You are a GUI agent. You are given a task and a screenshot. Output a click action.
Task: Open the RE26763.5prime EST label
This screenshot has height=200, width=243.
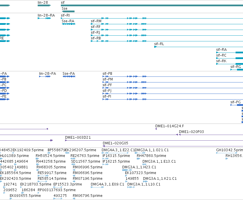pos(85,156)
